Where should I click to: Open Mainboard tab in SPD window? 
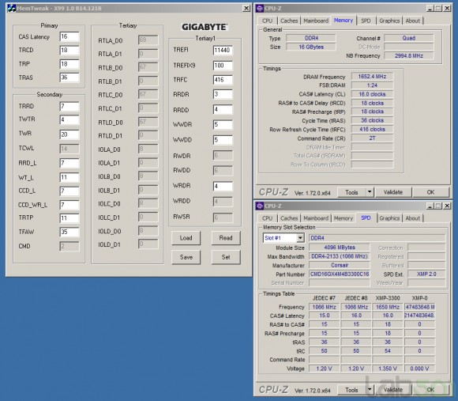point(316,218)
